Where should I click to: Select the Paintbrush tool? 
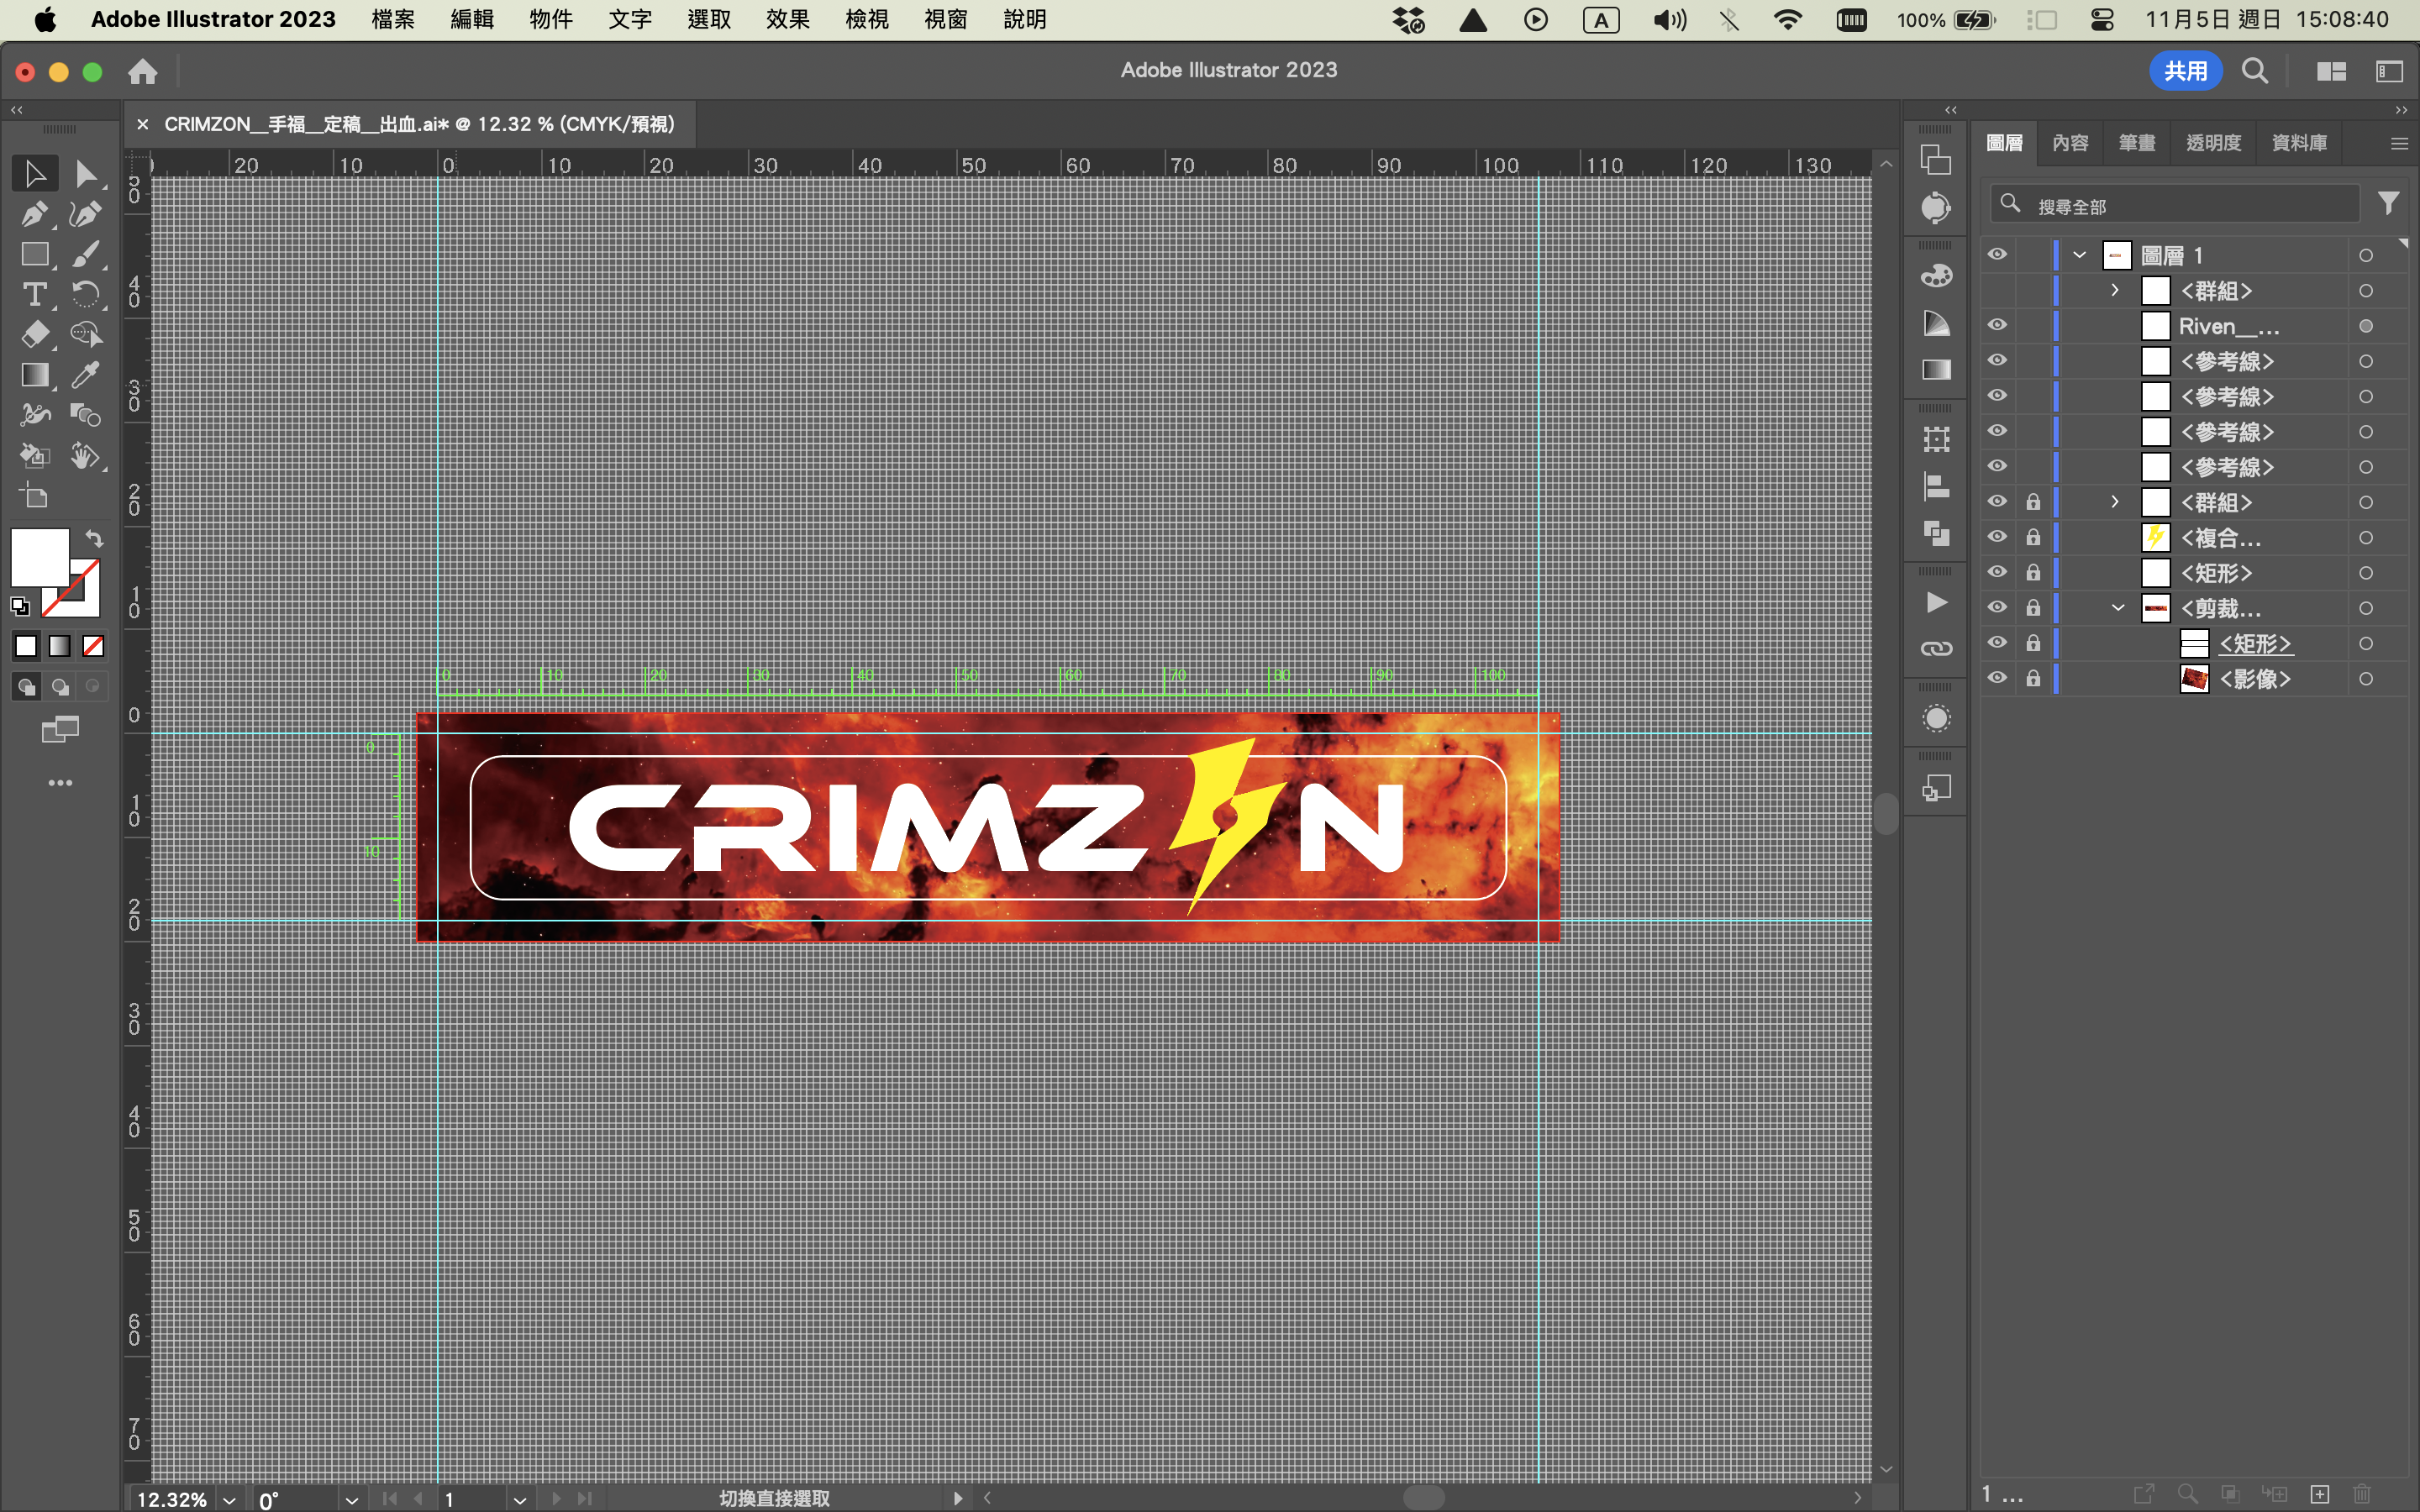tap(86, 254)
